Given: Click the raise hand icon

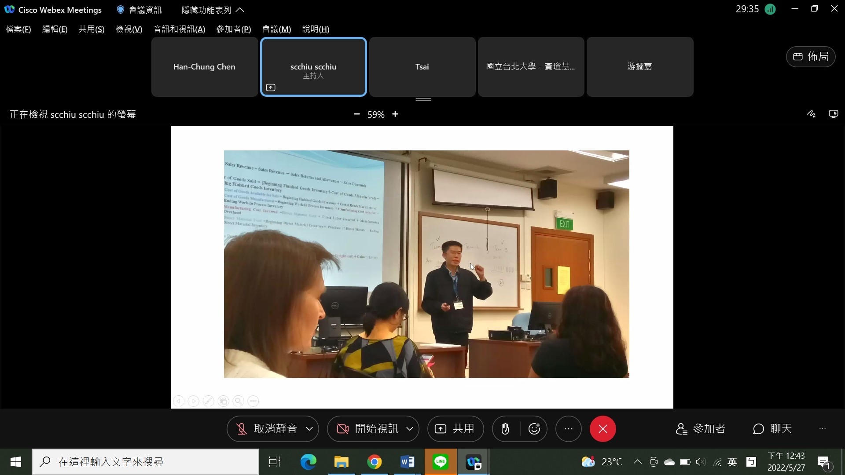Looking at the screenshot, I should point(505,429).
